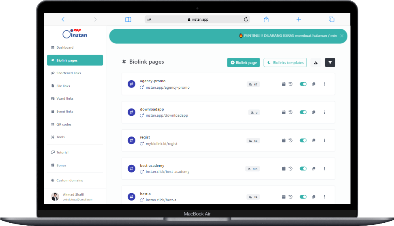Click the calendar icon for agency-promo
This screenshot has width=394, height=226.
[x=284, y=84]
